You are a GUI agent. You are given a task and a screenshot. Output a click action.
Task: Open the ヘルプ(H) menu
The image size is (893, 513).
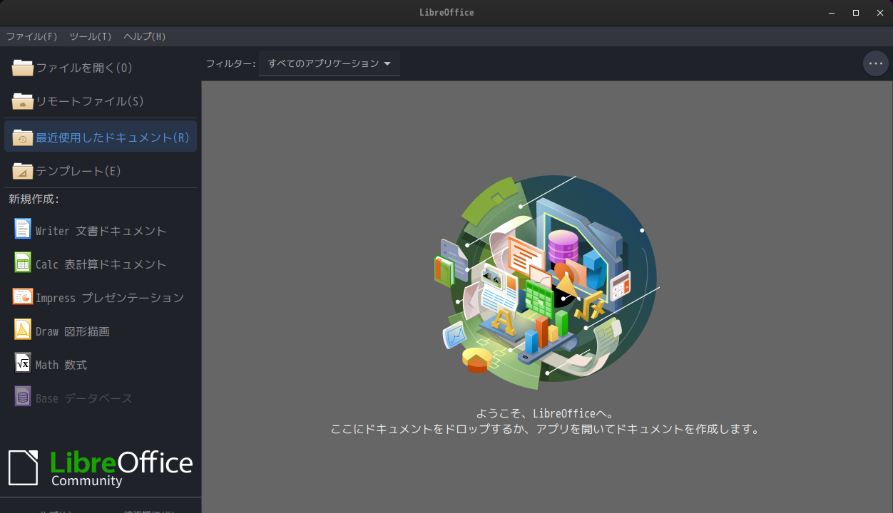click(x=145, y=36)
